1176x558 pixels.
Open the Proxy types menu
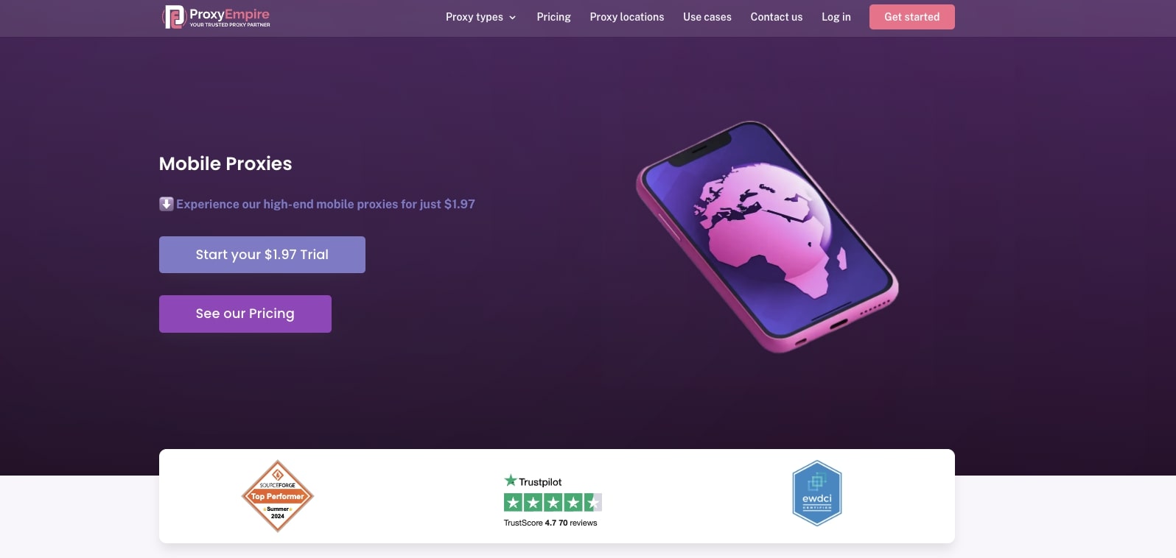coord(475,17)
